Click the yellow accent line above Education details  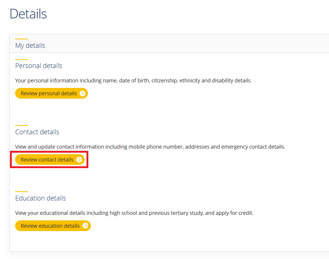[21, 192]
